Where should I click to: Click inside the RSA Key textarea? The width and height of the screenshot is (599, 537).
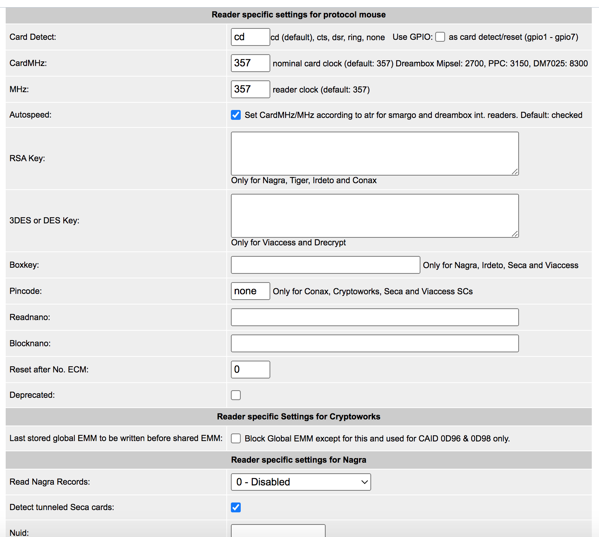(375, 154)
